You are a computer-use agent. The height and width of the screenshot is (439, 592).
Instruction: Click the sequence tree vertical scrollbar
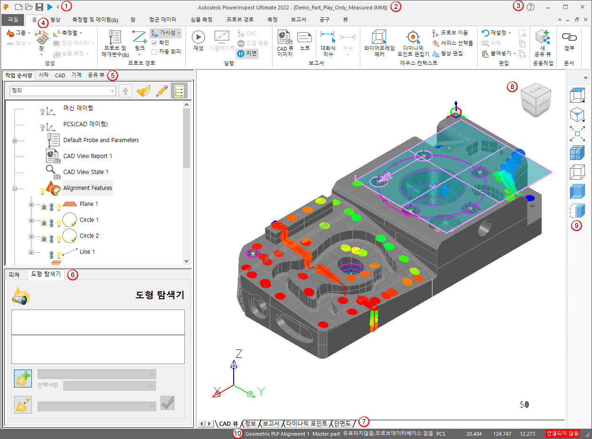point(186,183)
